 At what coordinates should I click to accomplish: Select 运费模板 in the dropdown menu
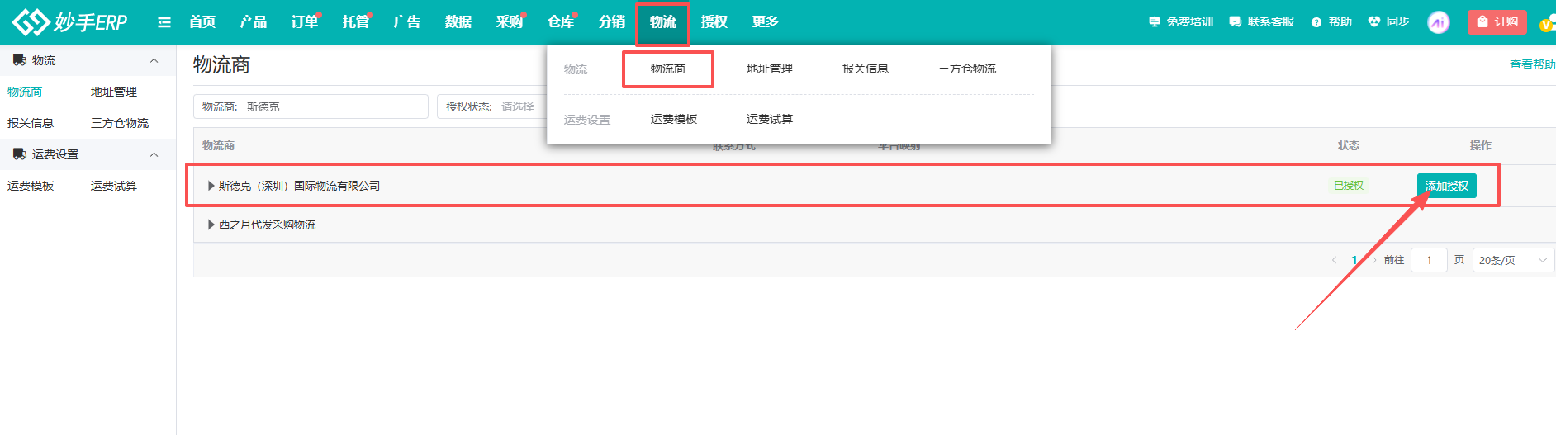click(x=674, y=119)
